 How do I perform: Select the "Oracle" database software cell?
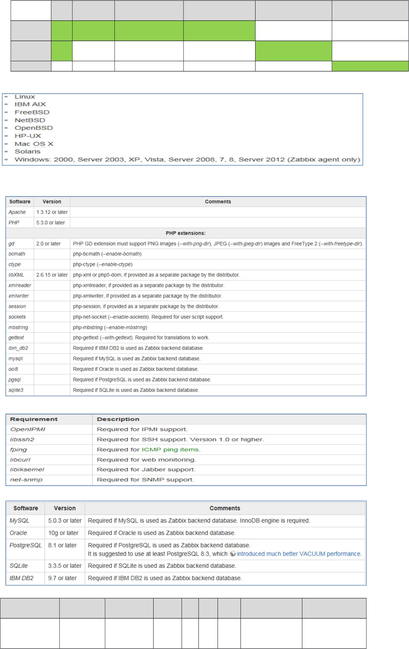pyautogui.click(x=26, y=533)
